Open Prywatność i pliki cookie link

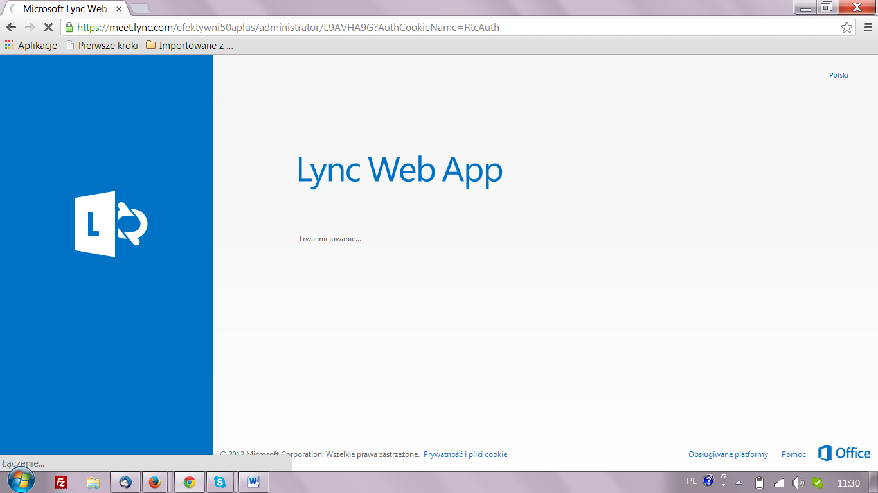[x=465, y=454]
